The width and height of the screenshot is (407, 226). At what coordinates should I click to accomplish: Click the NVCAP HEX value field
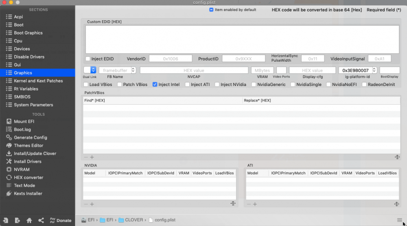click(194, 70)
